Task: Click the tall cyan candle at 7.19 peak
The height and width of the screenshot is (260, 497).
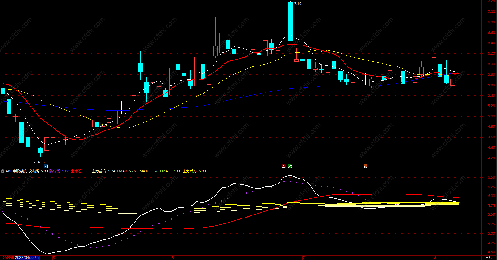Action: [290, 22]
